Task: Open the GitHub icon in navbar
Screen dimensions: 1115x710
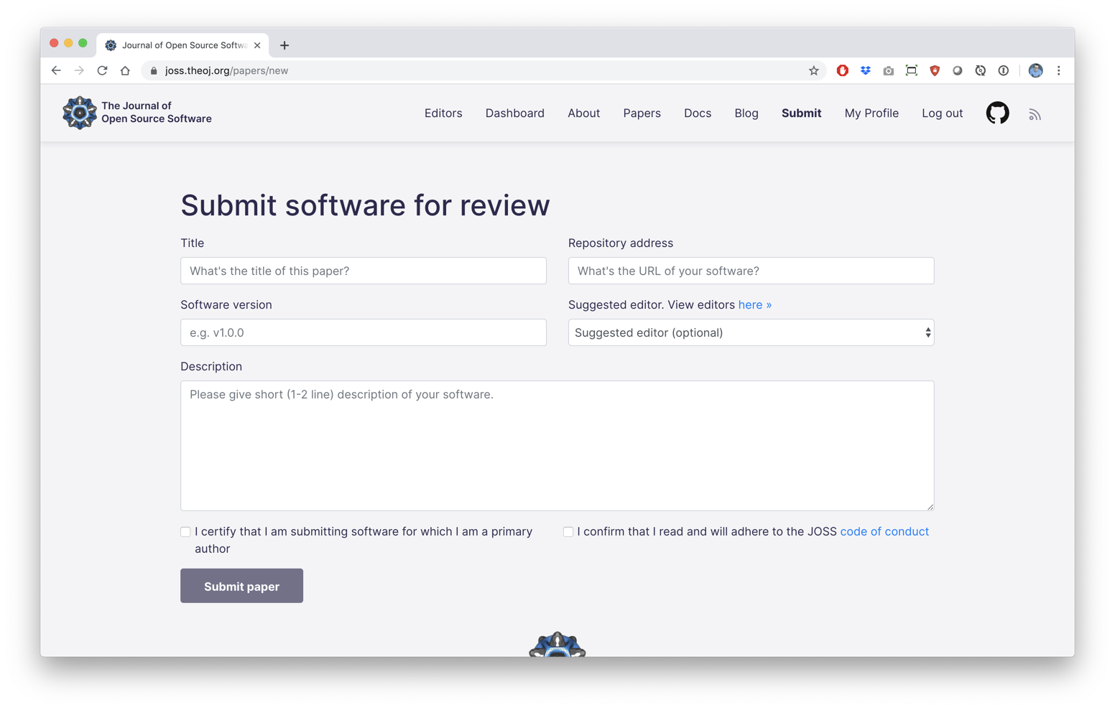Action: tap(997, 113)
